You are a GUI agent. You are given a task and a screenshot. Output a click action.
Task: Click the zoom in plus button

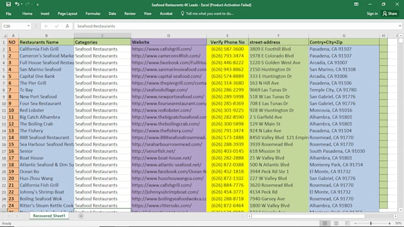[389, 223]
